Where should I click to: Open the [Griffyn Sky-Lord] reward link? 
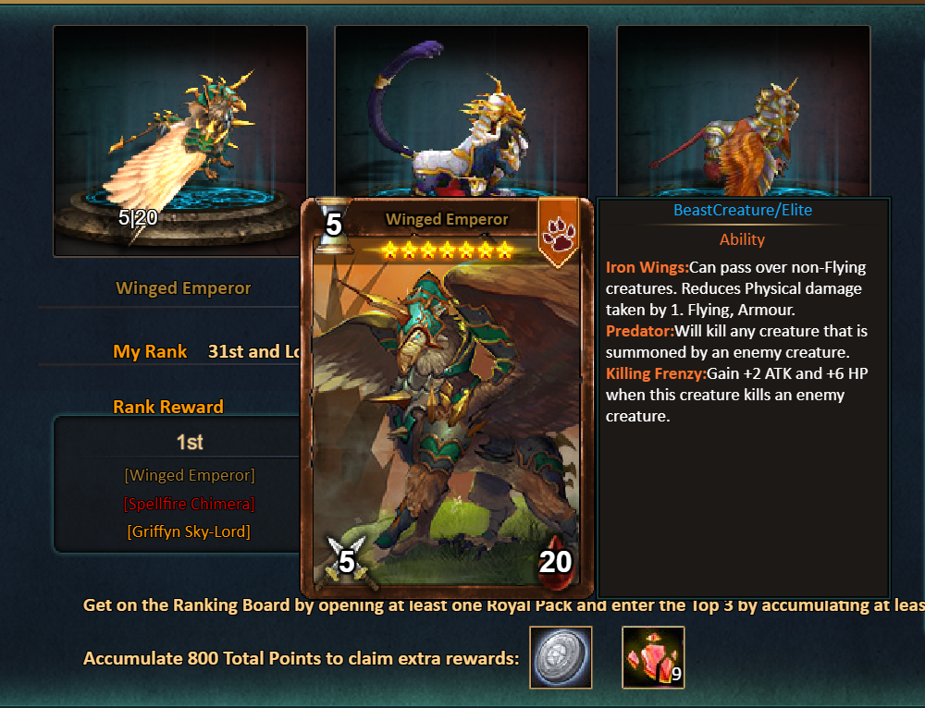189,531
